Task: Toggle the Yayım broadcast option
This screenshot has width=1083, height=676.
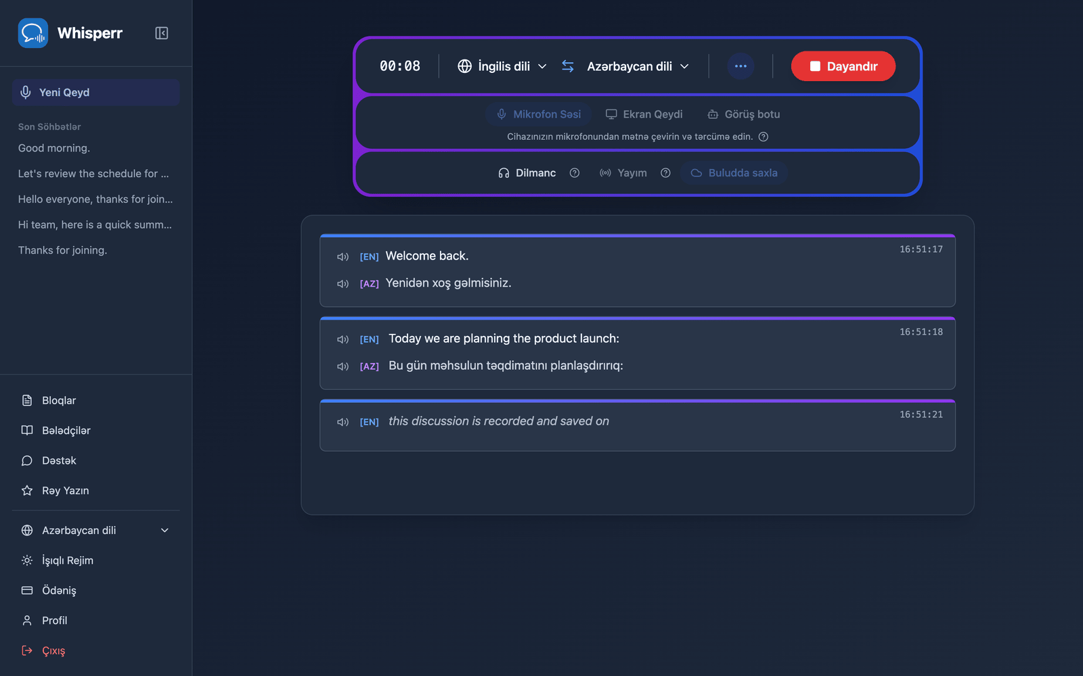Action: click(x=623, y=173)
